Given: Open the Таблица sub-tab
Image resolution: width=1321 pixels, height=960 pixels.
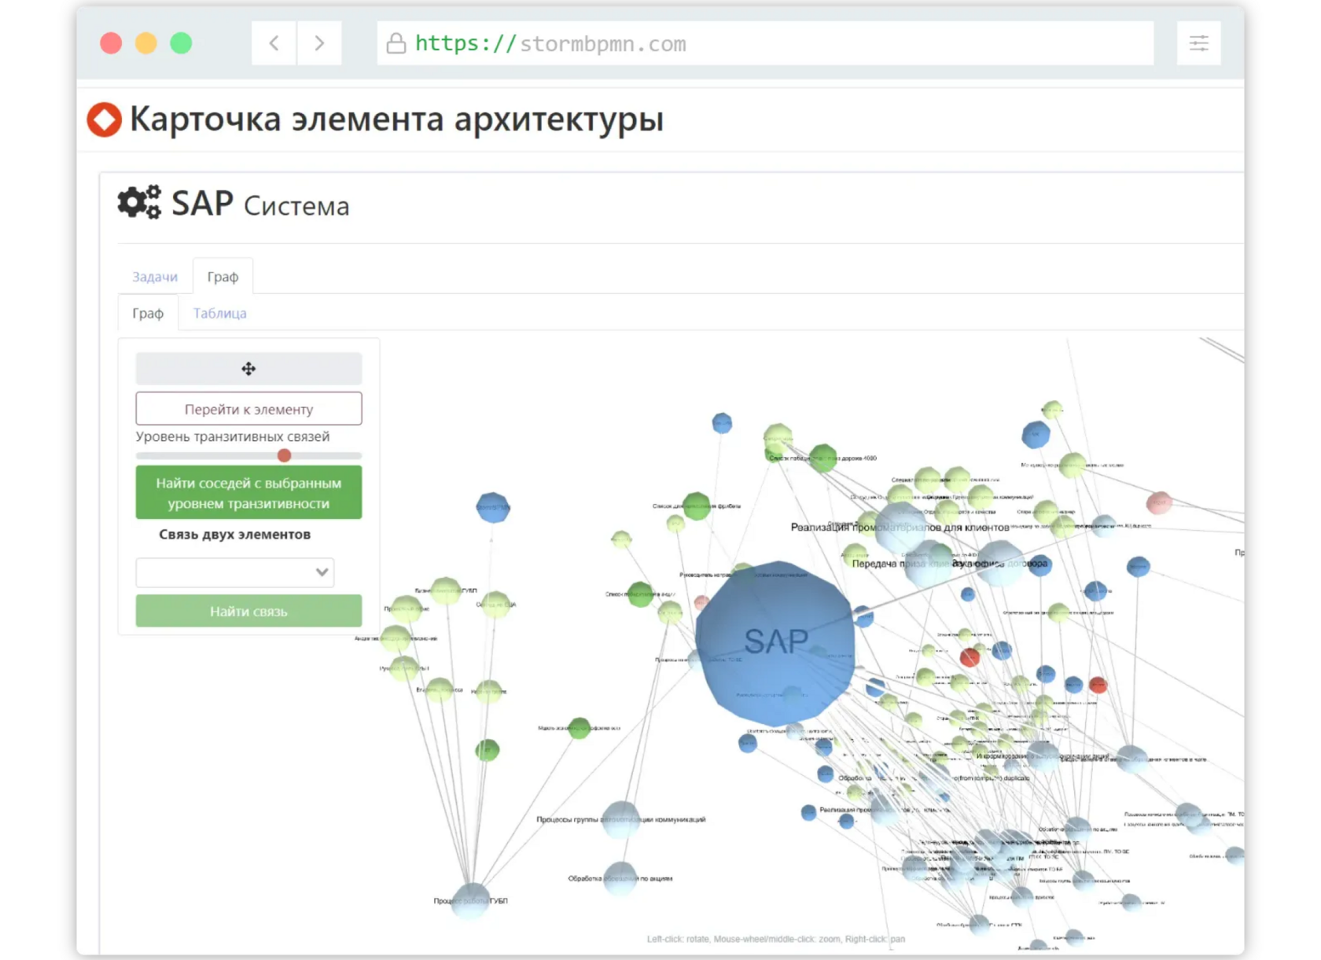Looking at the screenshot, I should [219, 313].
